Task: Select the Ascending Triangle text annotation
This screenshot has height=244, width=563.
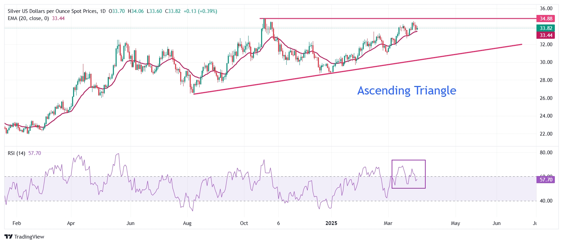Action: click(407, 90)
